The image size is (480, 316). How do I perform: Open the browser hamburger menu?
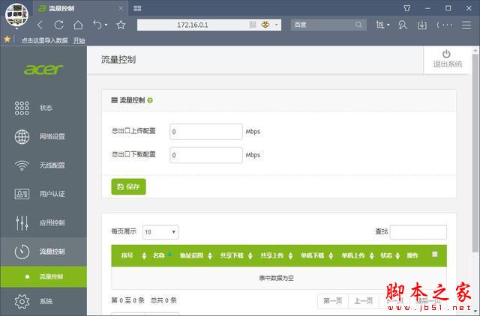pos(466,25)
